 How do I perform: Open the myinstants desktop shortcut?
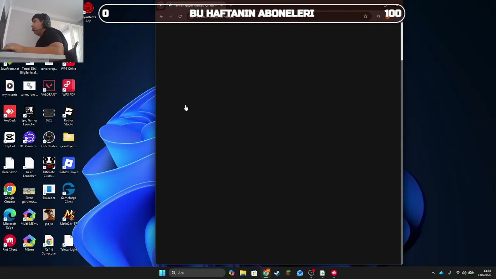10,88
